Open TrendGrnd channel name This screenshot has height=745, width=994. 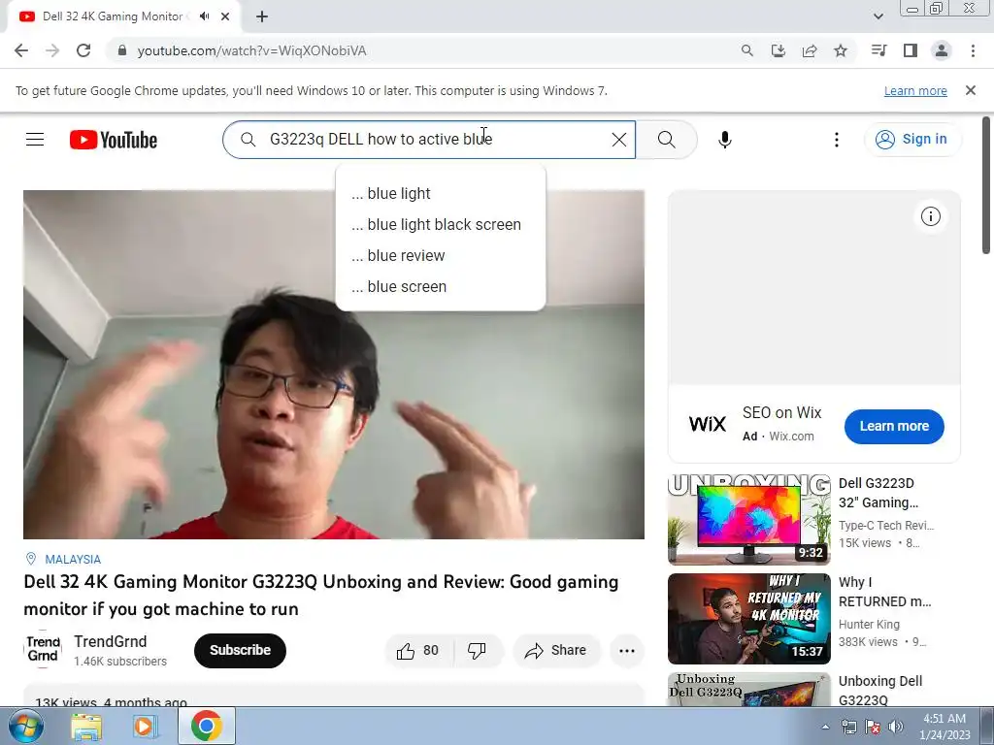click(x=111, y=642)
